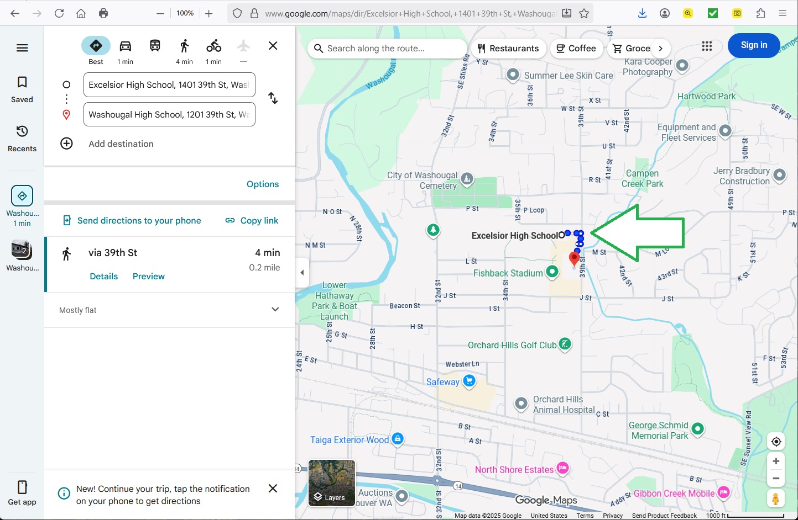Reverse starting point and destination
The height and width of the screenshot is (520, 798).
coord(273,98)
